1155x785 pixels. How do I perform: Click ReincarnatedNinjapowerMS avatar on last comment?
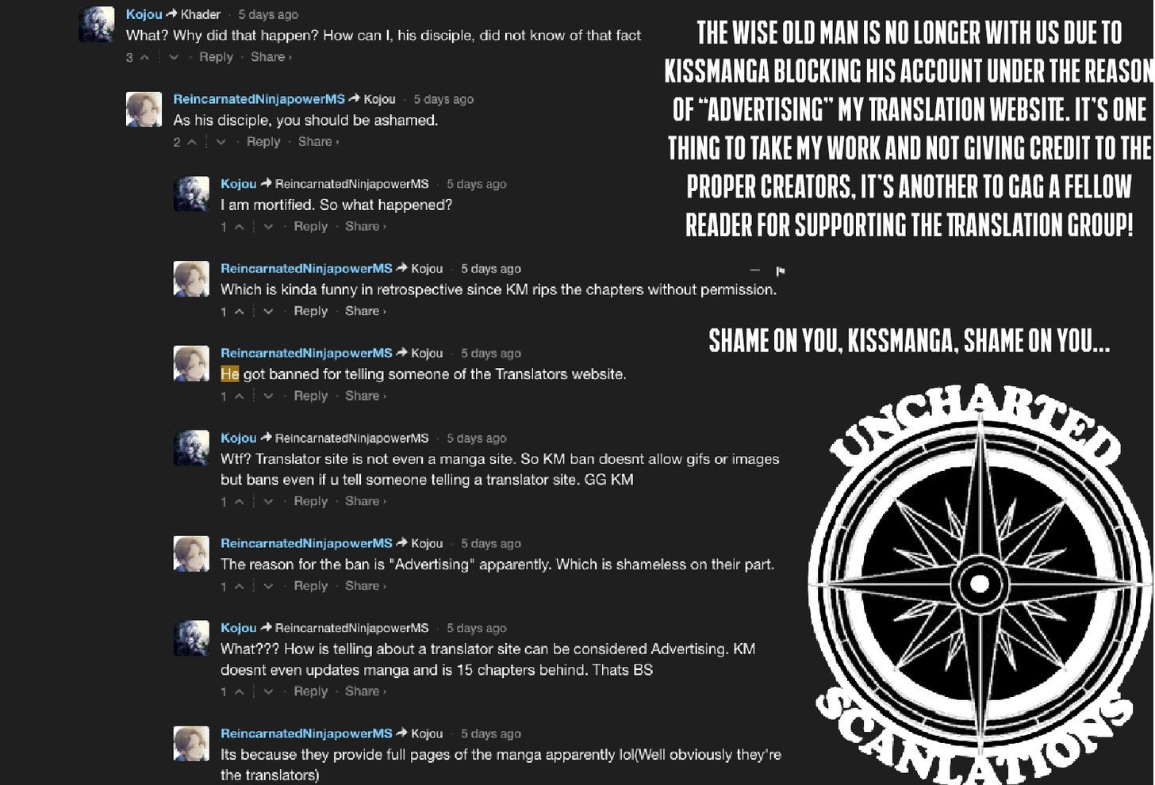pos(191,744)
